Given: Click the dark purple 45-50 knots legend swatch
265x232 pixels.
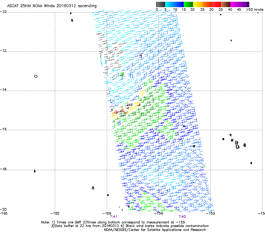Looking at the screenshot, I should coord(244,4).
